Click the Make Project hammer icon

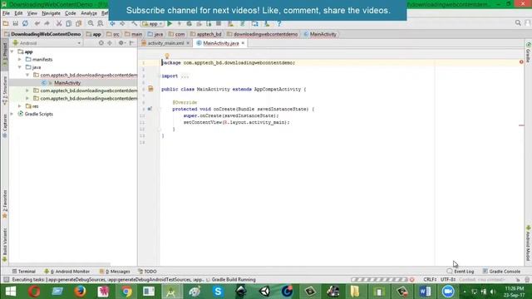[x=135, y=24]
